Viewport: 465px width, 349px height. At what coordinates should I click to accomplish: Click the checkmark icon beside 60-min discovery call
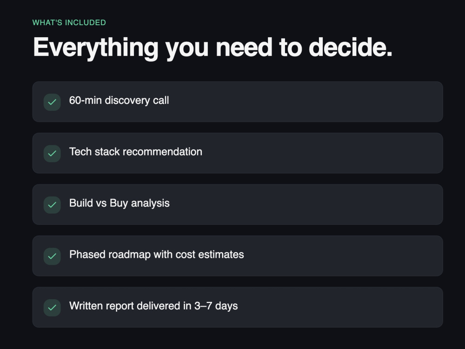pyautogui.click(x=52, y=102)
